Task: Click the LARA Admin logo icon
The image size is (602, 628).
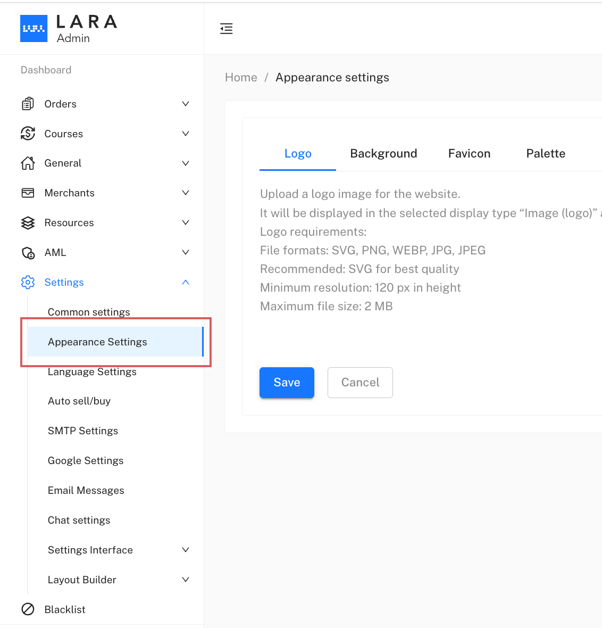Action: coord(34,28)
